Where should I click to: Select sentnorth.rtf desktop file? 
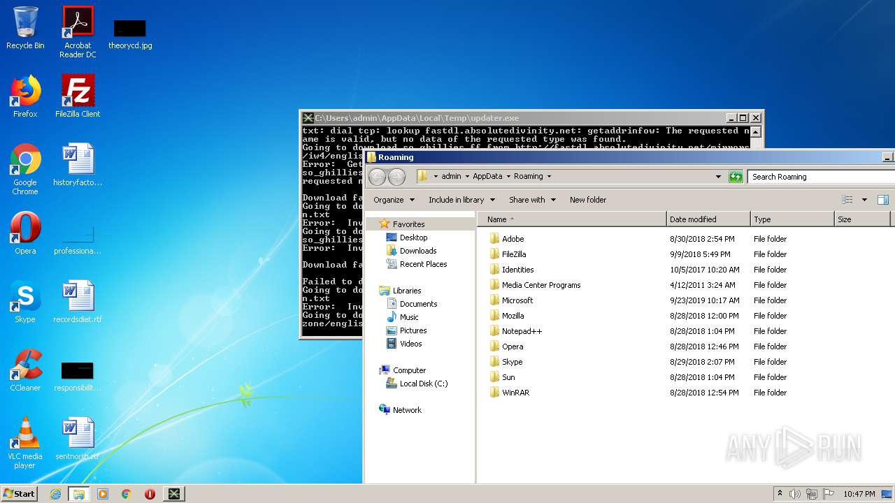click(x=78, y=439)
